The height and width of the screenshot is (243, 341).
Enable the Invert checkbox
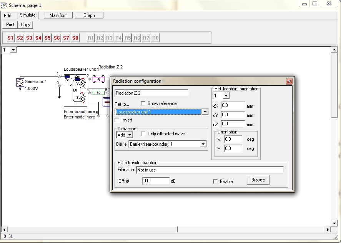click(x=117, y=120)
